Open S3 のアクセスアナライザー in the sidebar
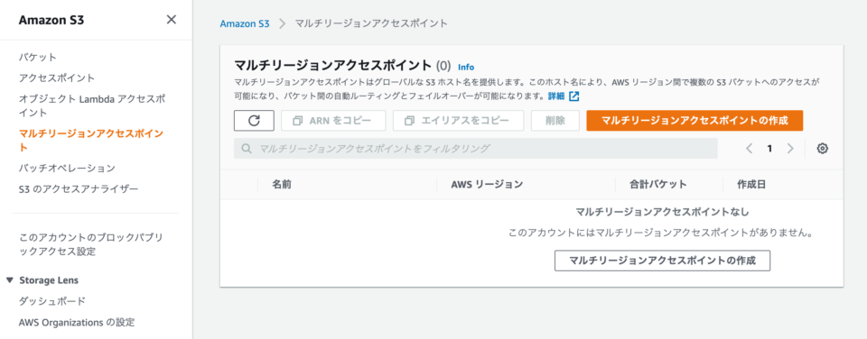 79,188
